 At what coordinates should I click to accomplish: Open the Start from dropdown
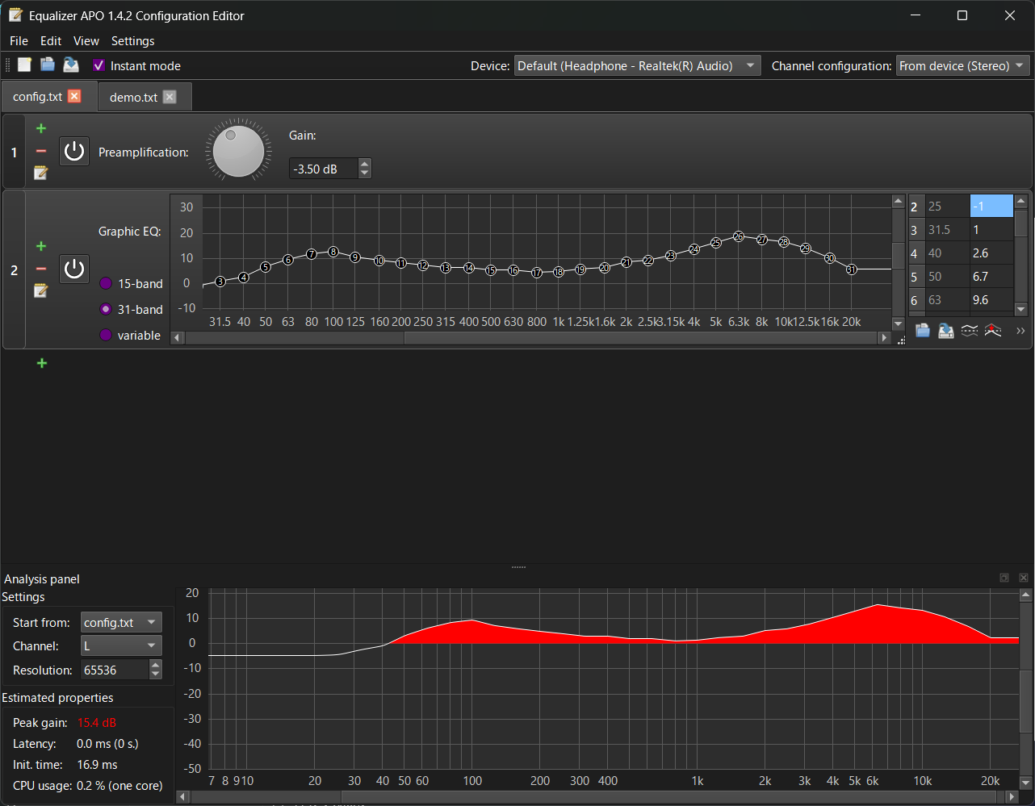coord(122,623)
